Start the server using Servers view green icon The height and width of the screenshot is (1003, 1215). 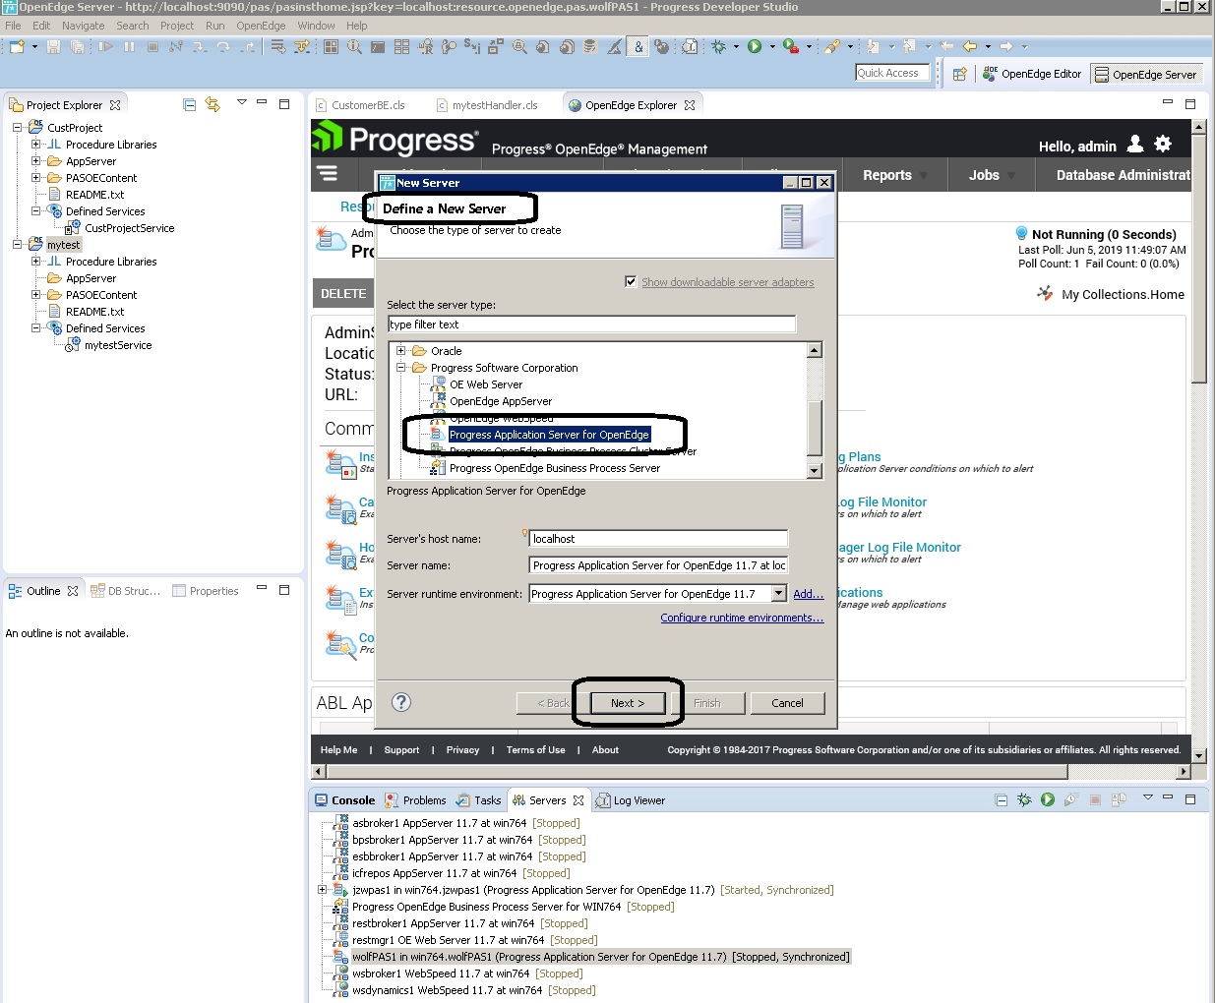(1047, 800)
